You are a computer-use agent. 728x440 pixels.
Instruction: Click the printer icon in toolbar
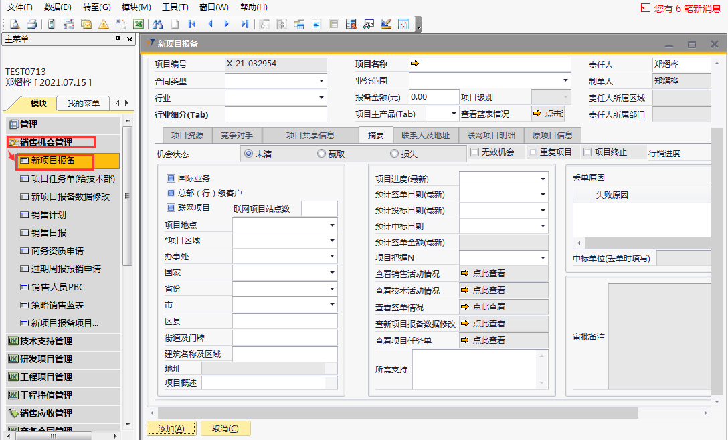point(31,24)
